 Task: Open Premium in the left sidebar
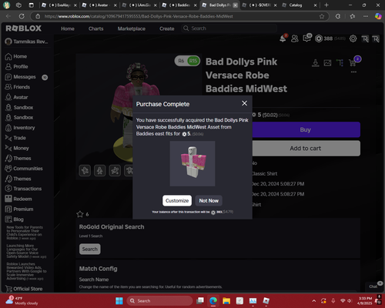(x=19, y=209)
